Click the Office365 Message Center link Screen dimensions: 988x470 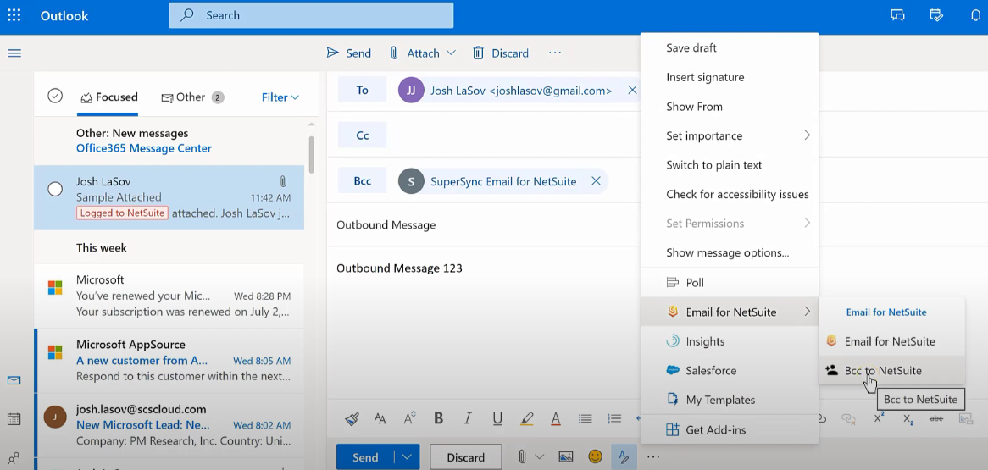(144, 148)
